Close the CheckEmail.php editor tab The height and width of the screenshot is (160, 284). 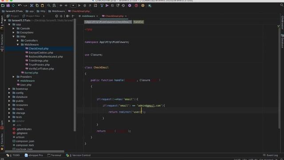point(126,16)
